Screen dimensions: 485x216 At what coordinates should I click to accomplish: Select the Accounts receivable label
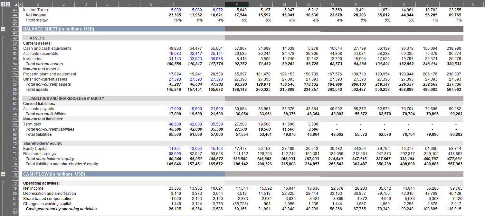[x=41, y=54]
